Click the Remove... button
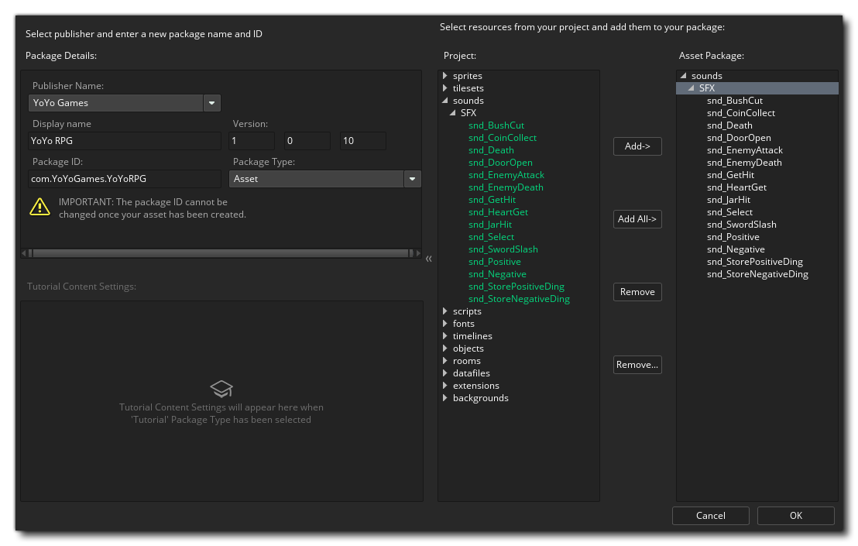 point(637,365)
